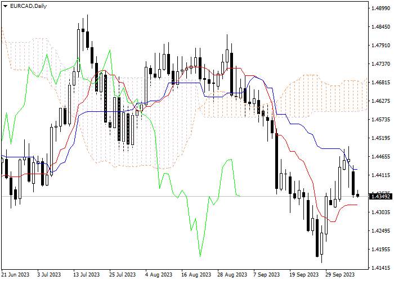Select the 1.45735 price axis label

(380, 120)
